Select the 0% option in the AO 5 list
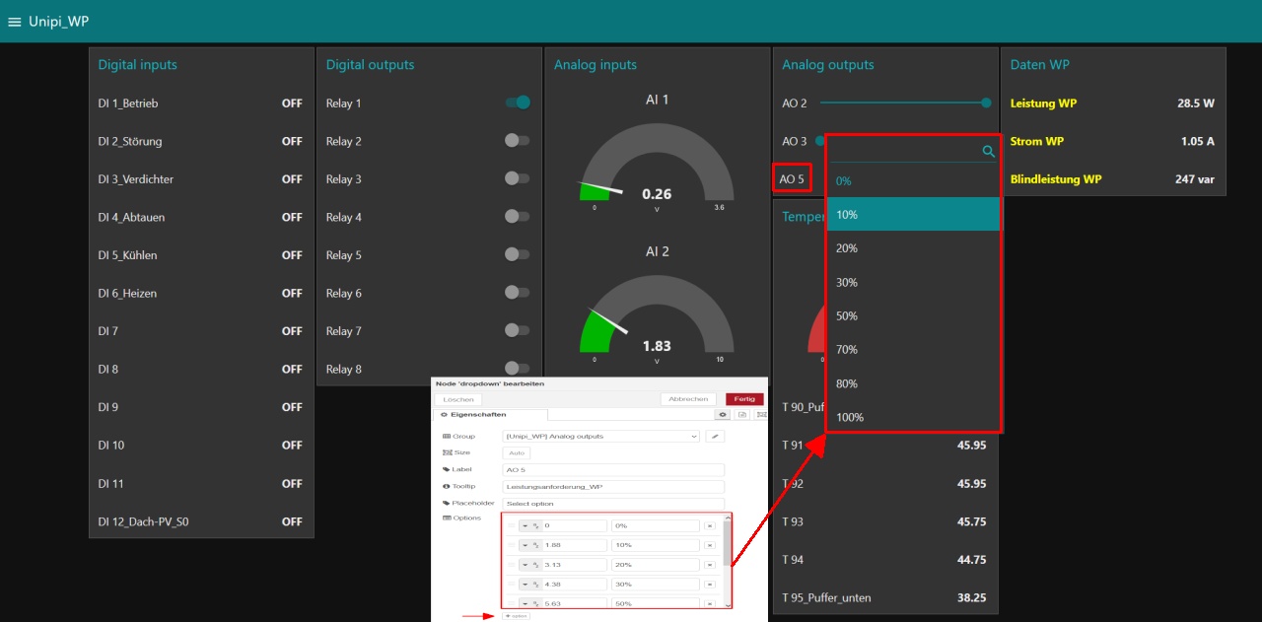 (914, 180)
